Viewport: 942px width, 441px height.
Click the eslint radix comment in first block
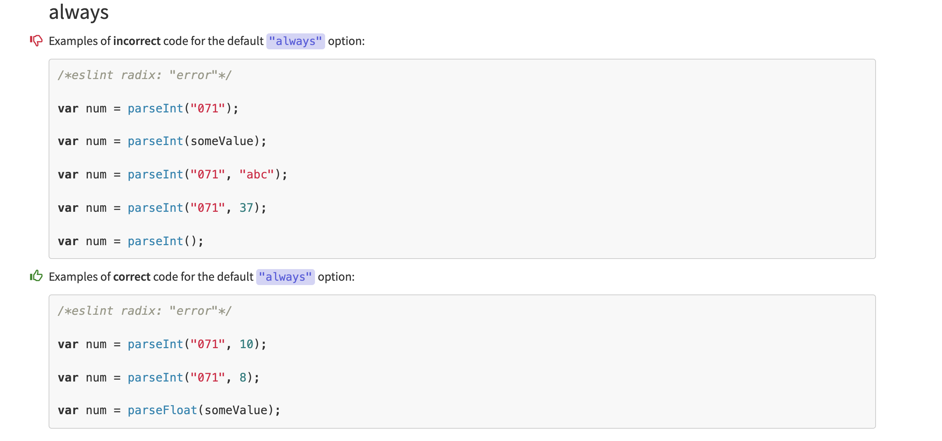(144, 75)
